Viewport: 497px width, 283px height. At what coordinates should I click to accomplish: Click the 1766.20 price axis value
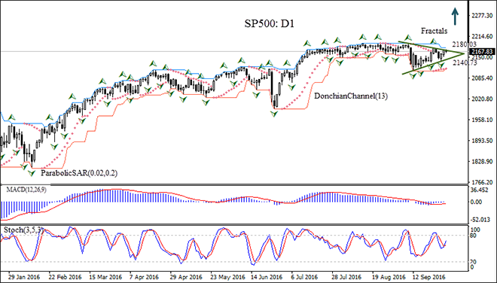[x=483, y=182]
